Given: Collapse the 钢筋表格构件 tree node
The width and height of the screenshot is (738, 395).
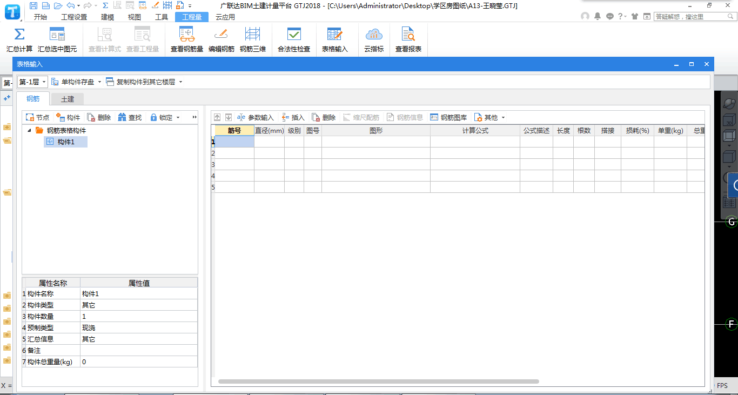Looking at the screenshot, I should 29,130.
